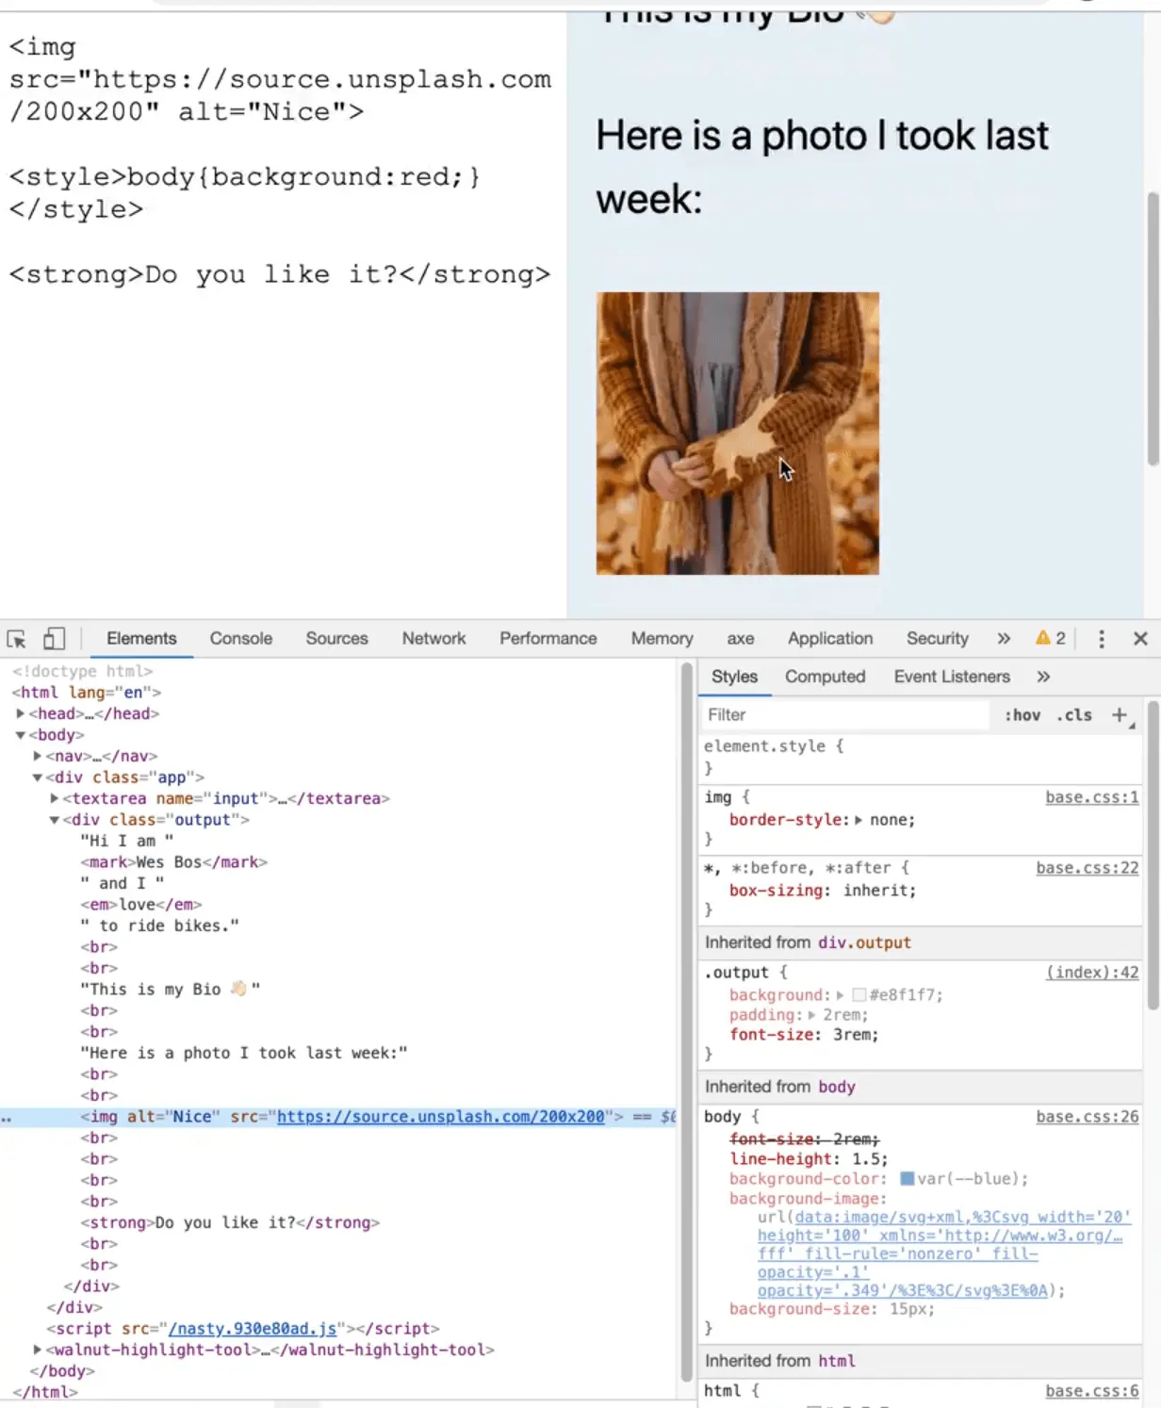The image size is (1161, 1408).
Task: Toggle the device toolbar icon
Action: (x=54, y=639)
